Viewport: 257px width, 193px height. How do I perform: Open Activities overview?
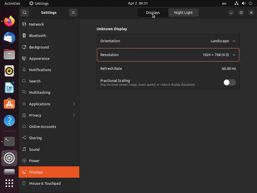(12, 3)
